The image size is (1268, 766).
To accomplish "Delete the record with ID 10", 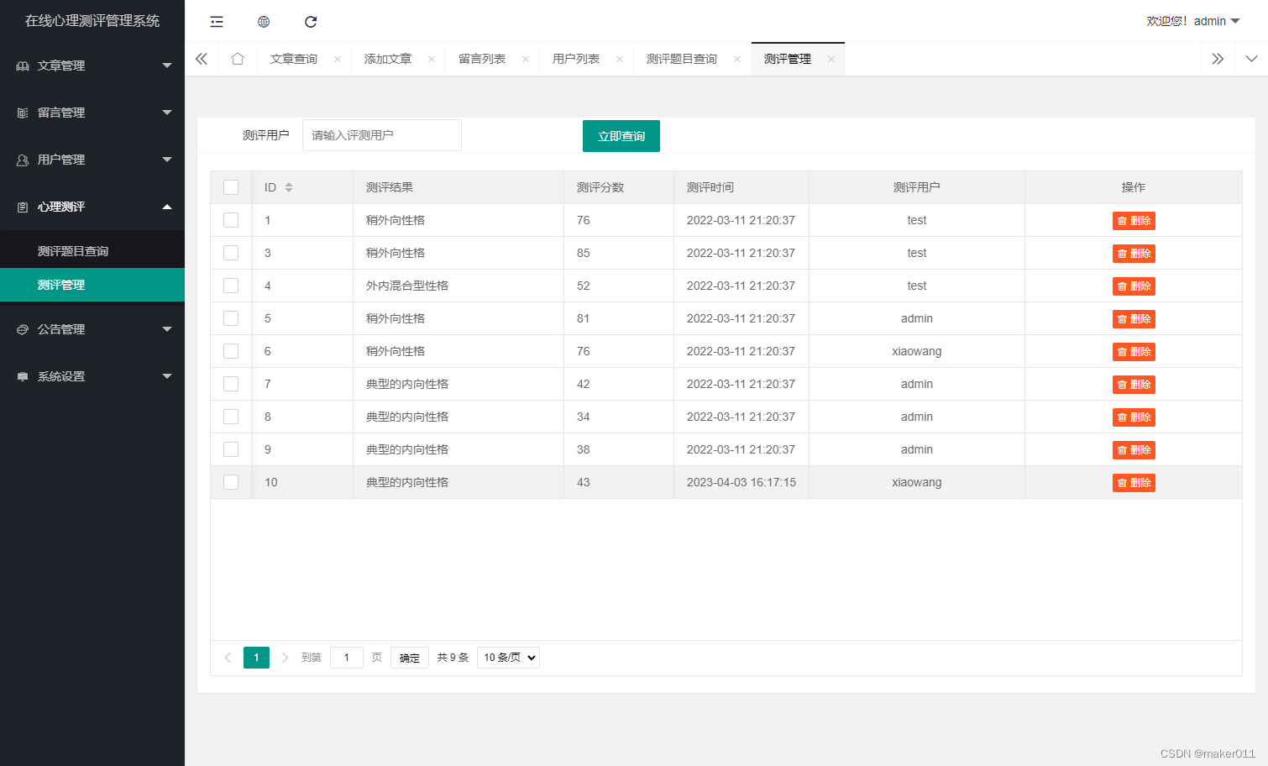I will pos(1134,483).
